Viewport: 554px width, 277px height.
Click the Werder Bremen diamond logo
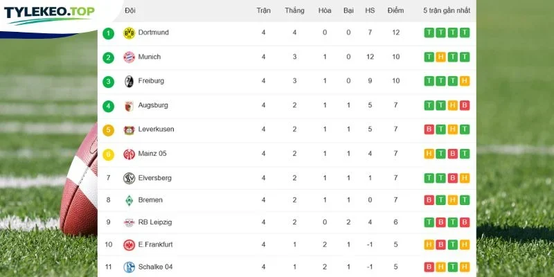[x=129, y=200]
